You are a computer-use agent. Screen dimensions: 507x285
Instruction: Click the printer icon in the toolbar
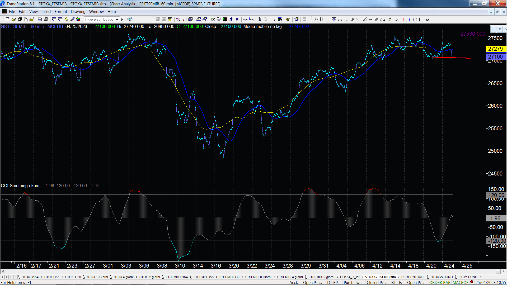click(46, 19)
